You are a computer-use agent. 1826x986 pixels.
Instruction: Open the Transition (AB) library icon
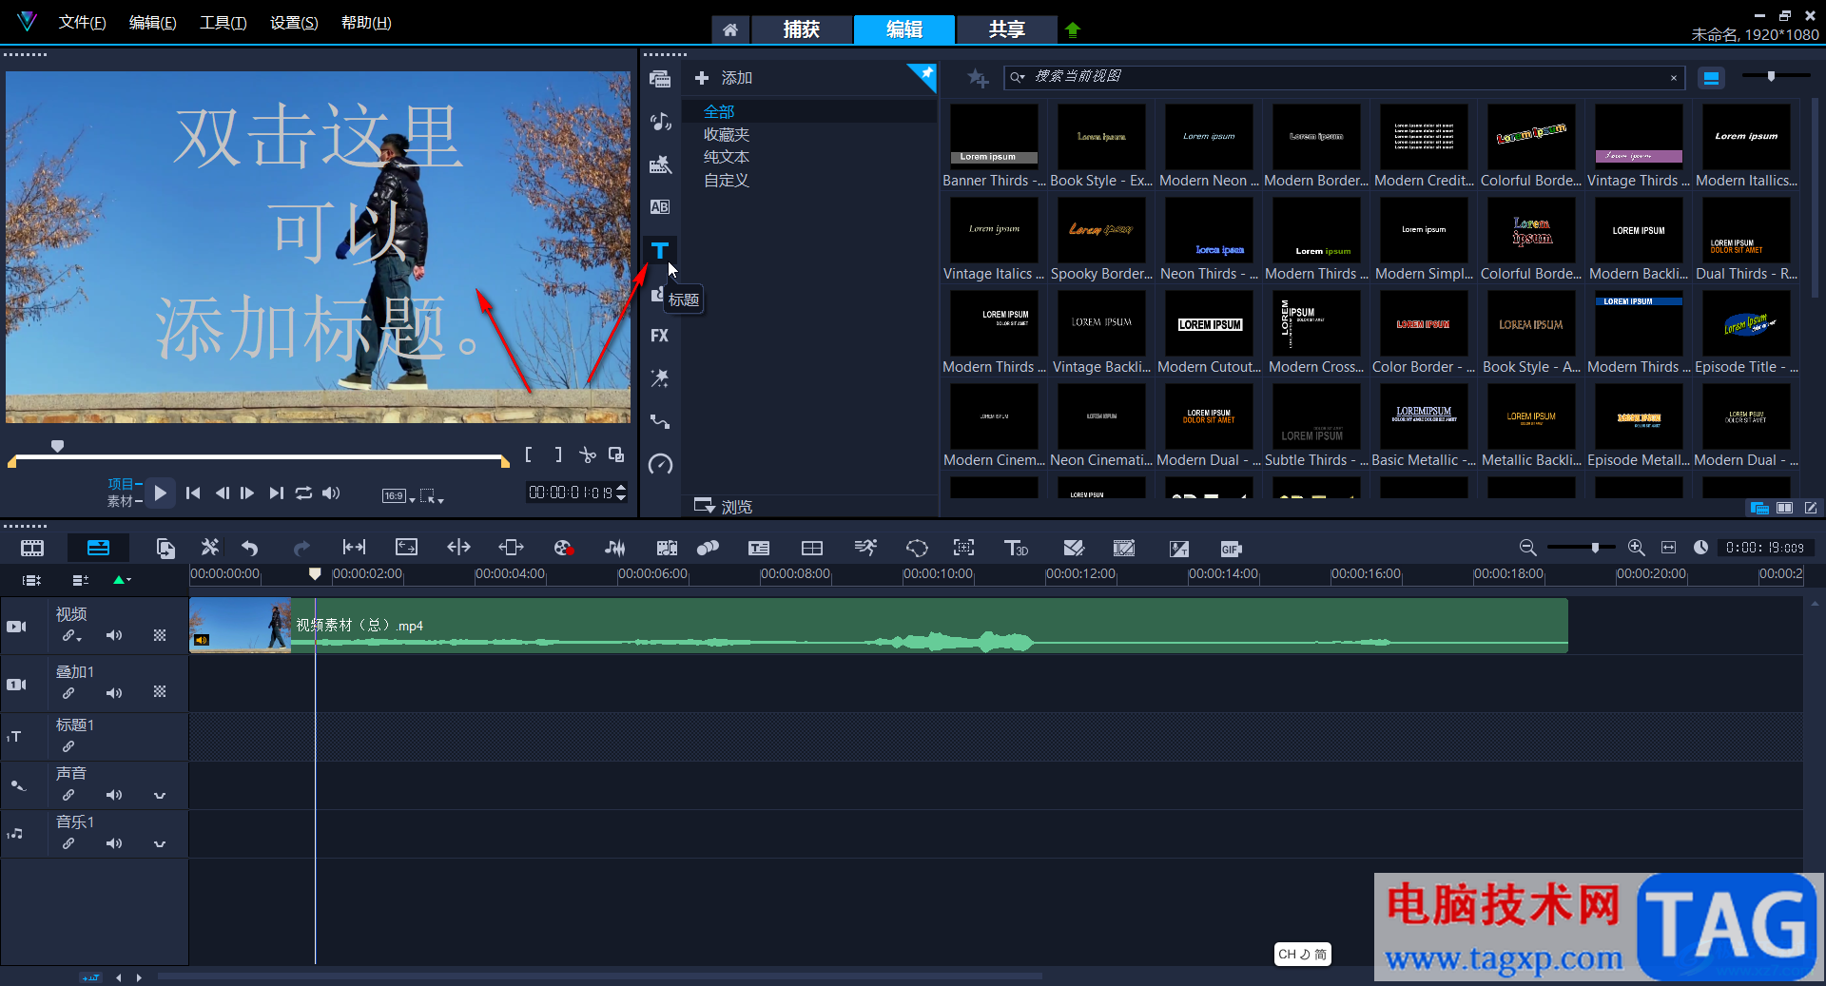click(x=659, y=207)
